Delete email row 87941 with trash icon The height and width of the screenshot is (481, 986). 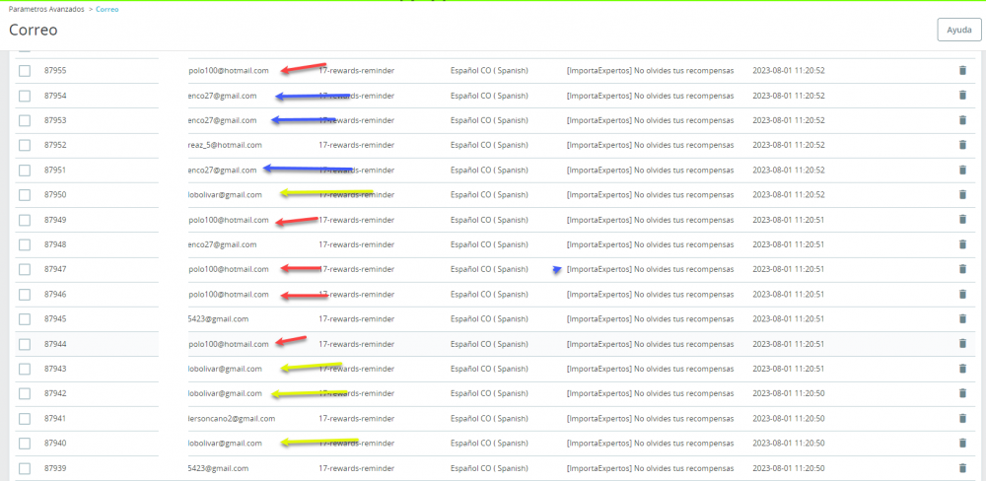(x=961, y=418)
